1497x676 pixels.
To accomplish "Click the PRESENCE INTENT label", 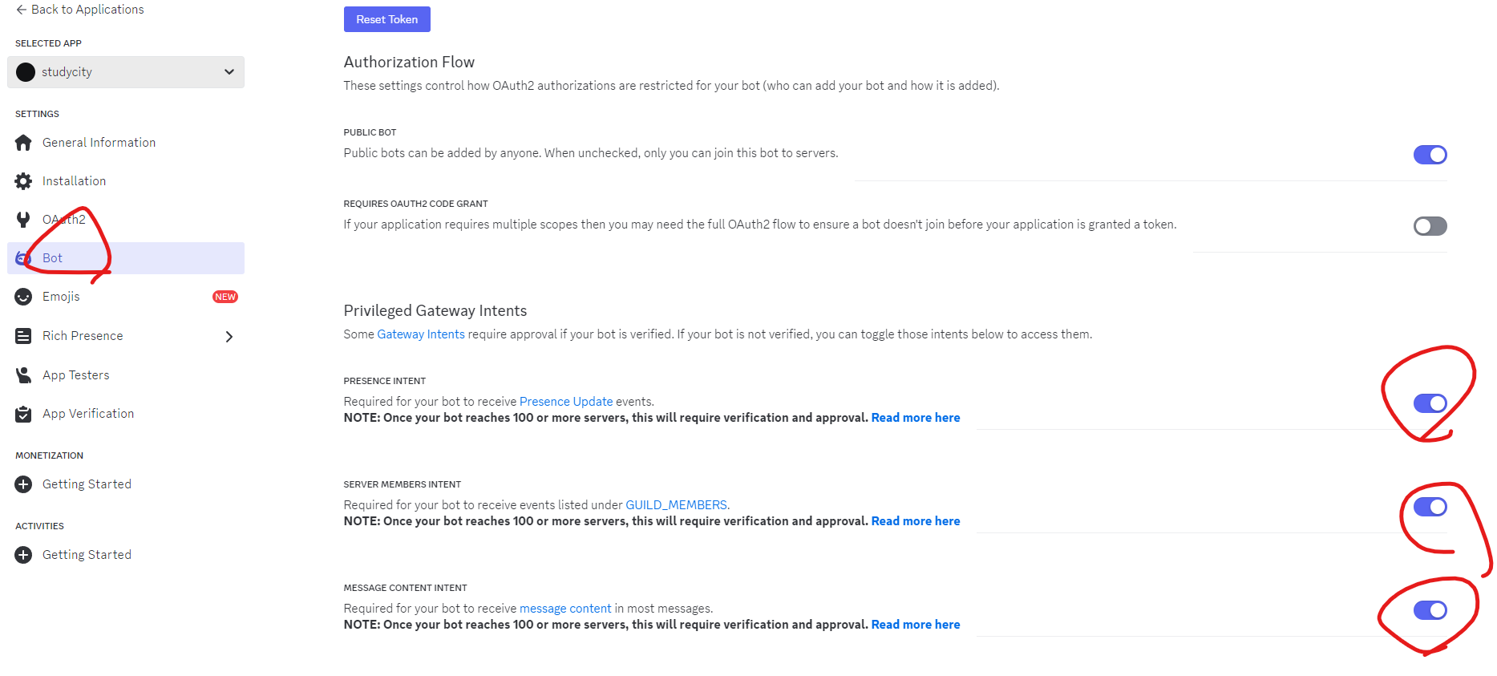I will [385, 381].
